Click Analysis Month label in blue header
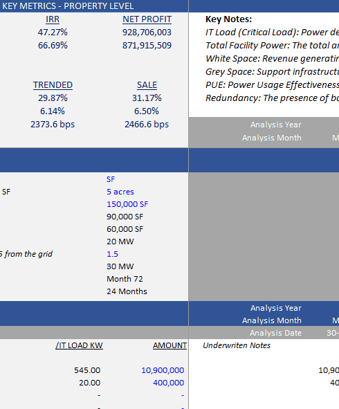The height and width of the screenshot is (409, 339). coord(272,320)
